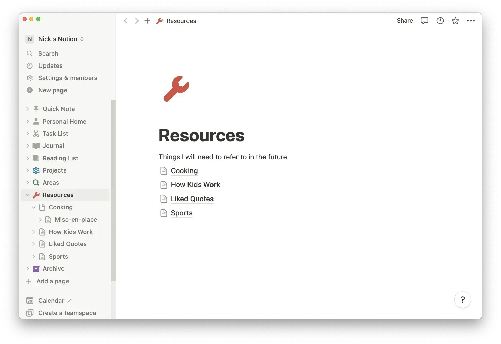The width and height of the screenshot is (501, 344).
Task: Click the sidebar scrollbar
Action: (x=114, y=189)
